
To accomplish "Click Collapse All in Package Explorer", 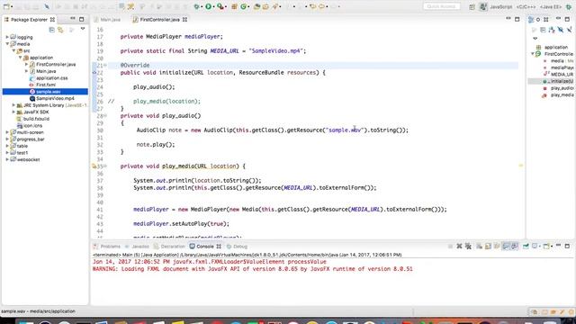I will click(x=52, y=30).
